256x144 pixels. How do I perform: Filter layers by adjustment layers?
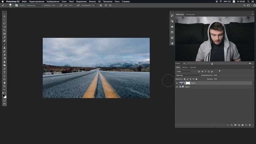coord(202,72)
